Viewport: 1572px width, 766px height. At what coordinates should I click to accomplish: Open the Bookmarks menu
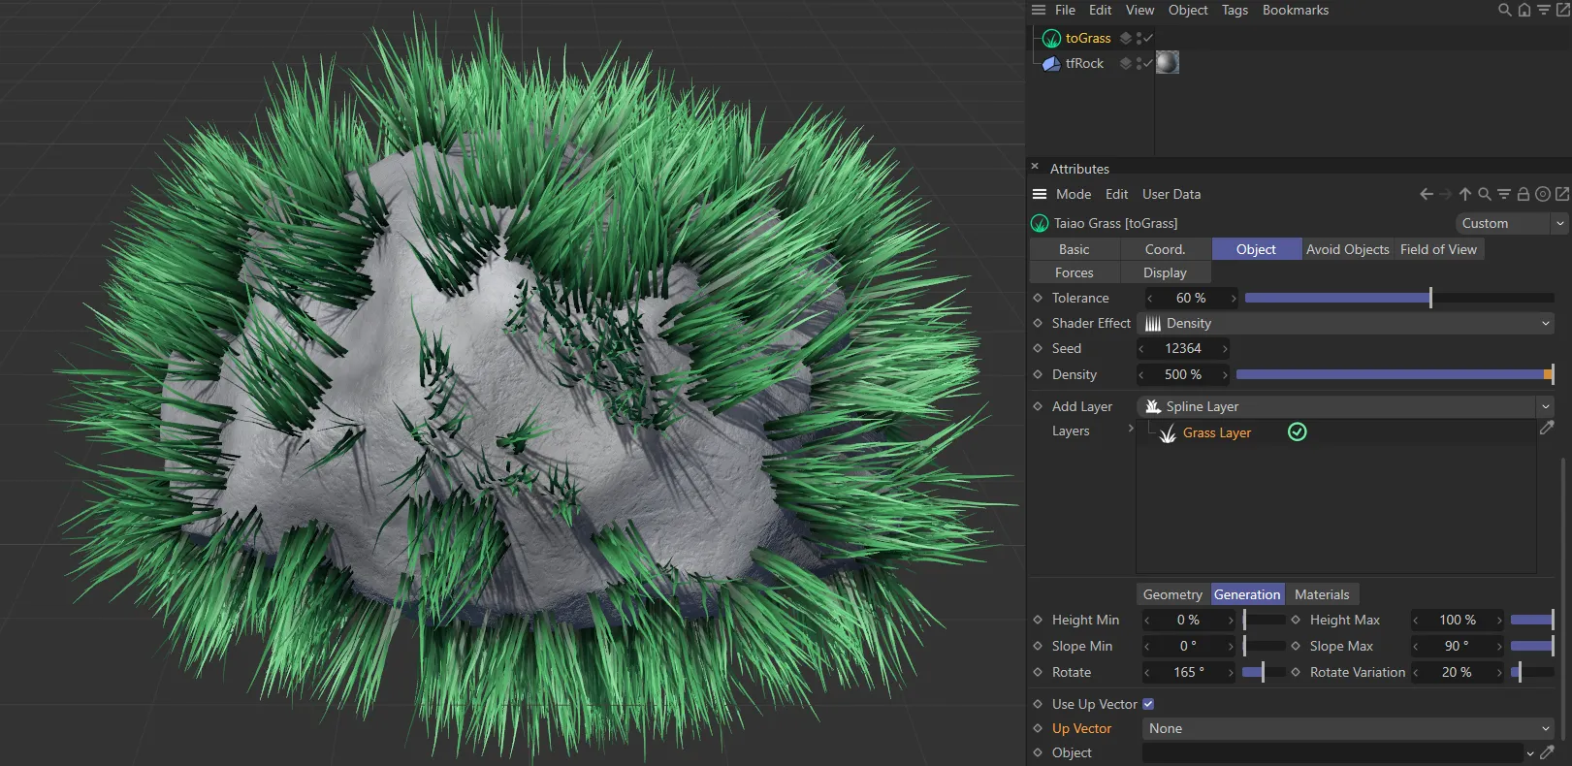(1295, 10)
